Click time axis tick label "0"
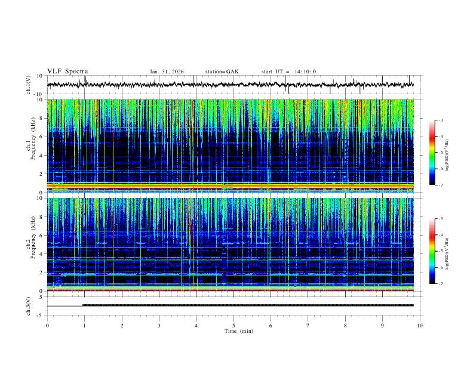Screen dimensions: 473x365 point(47,326)
